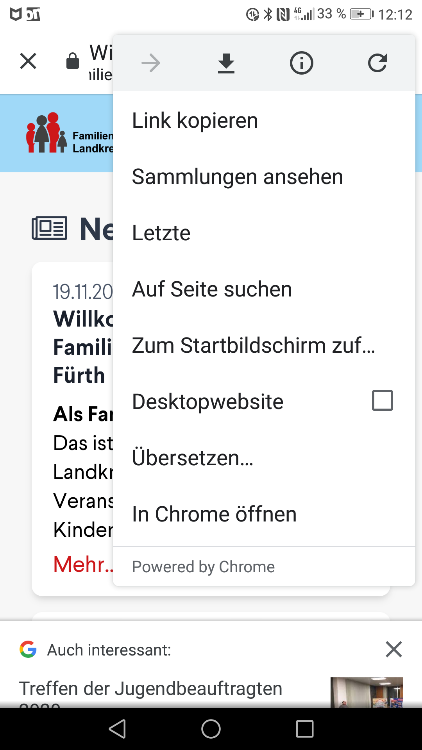Open the page info icon
This screenshot has height=750, width=422.
click(x=302, y=63)
